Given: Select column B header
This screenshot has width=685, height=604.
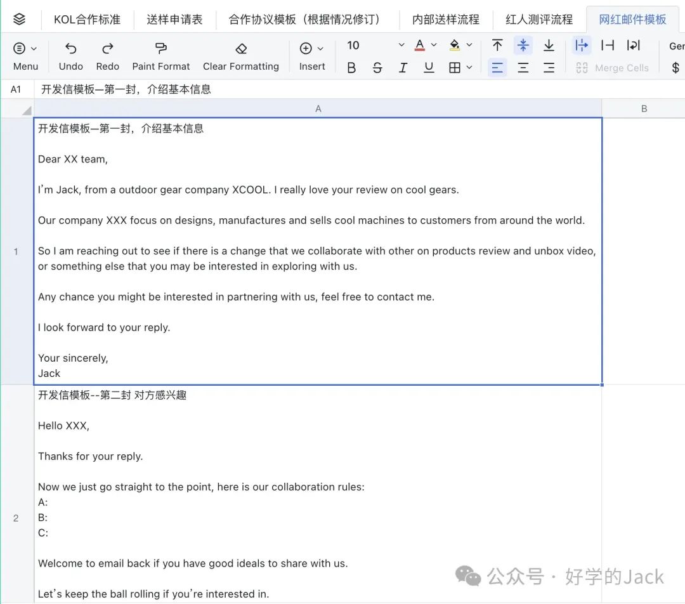Looking at the screenshot, I should tap(644, 109).
